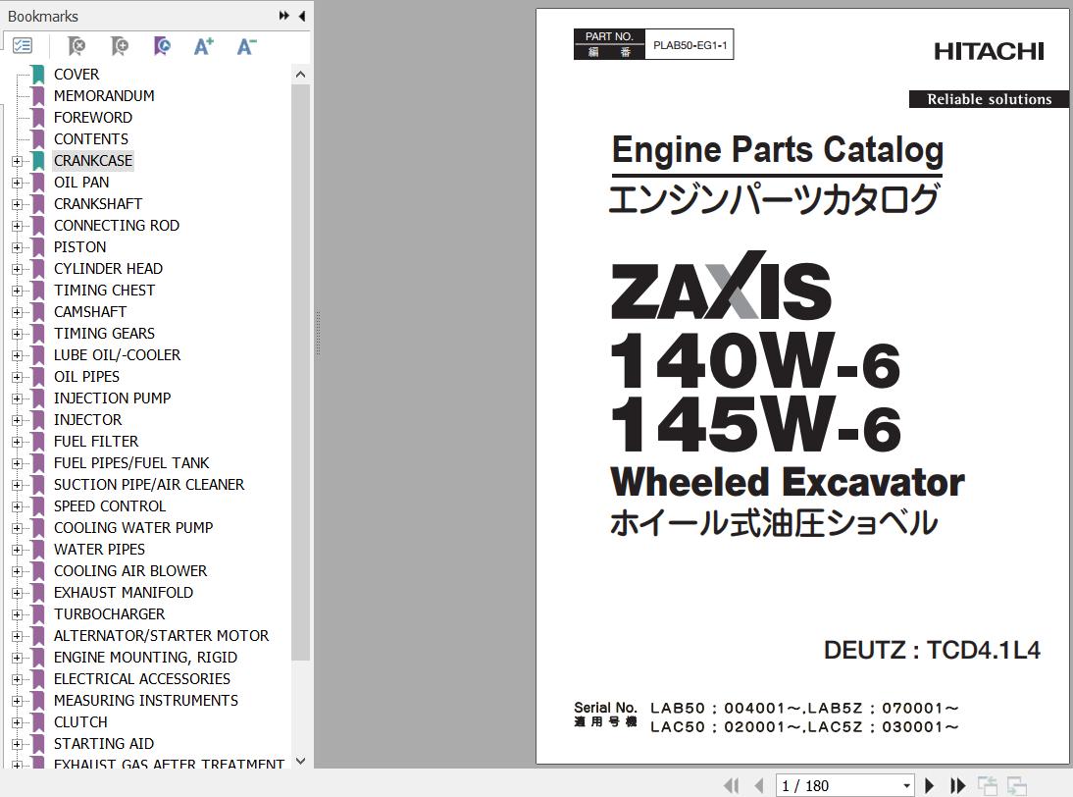Click the INJECTOR bookmark ribbon icon
Screen dimensions: 1073x797
pos(38,420)
